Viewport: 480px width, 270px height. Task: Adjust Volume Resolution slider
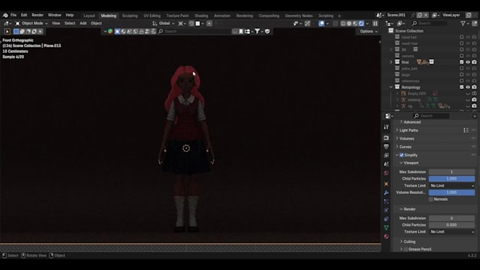coord(452,192)
